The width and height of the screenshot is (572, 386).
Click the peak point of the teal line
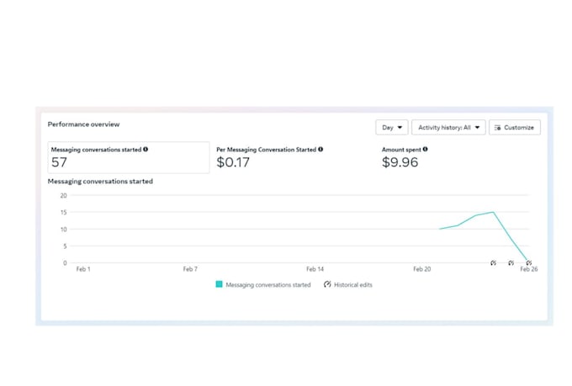(x=493, y=212)
